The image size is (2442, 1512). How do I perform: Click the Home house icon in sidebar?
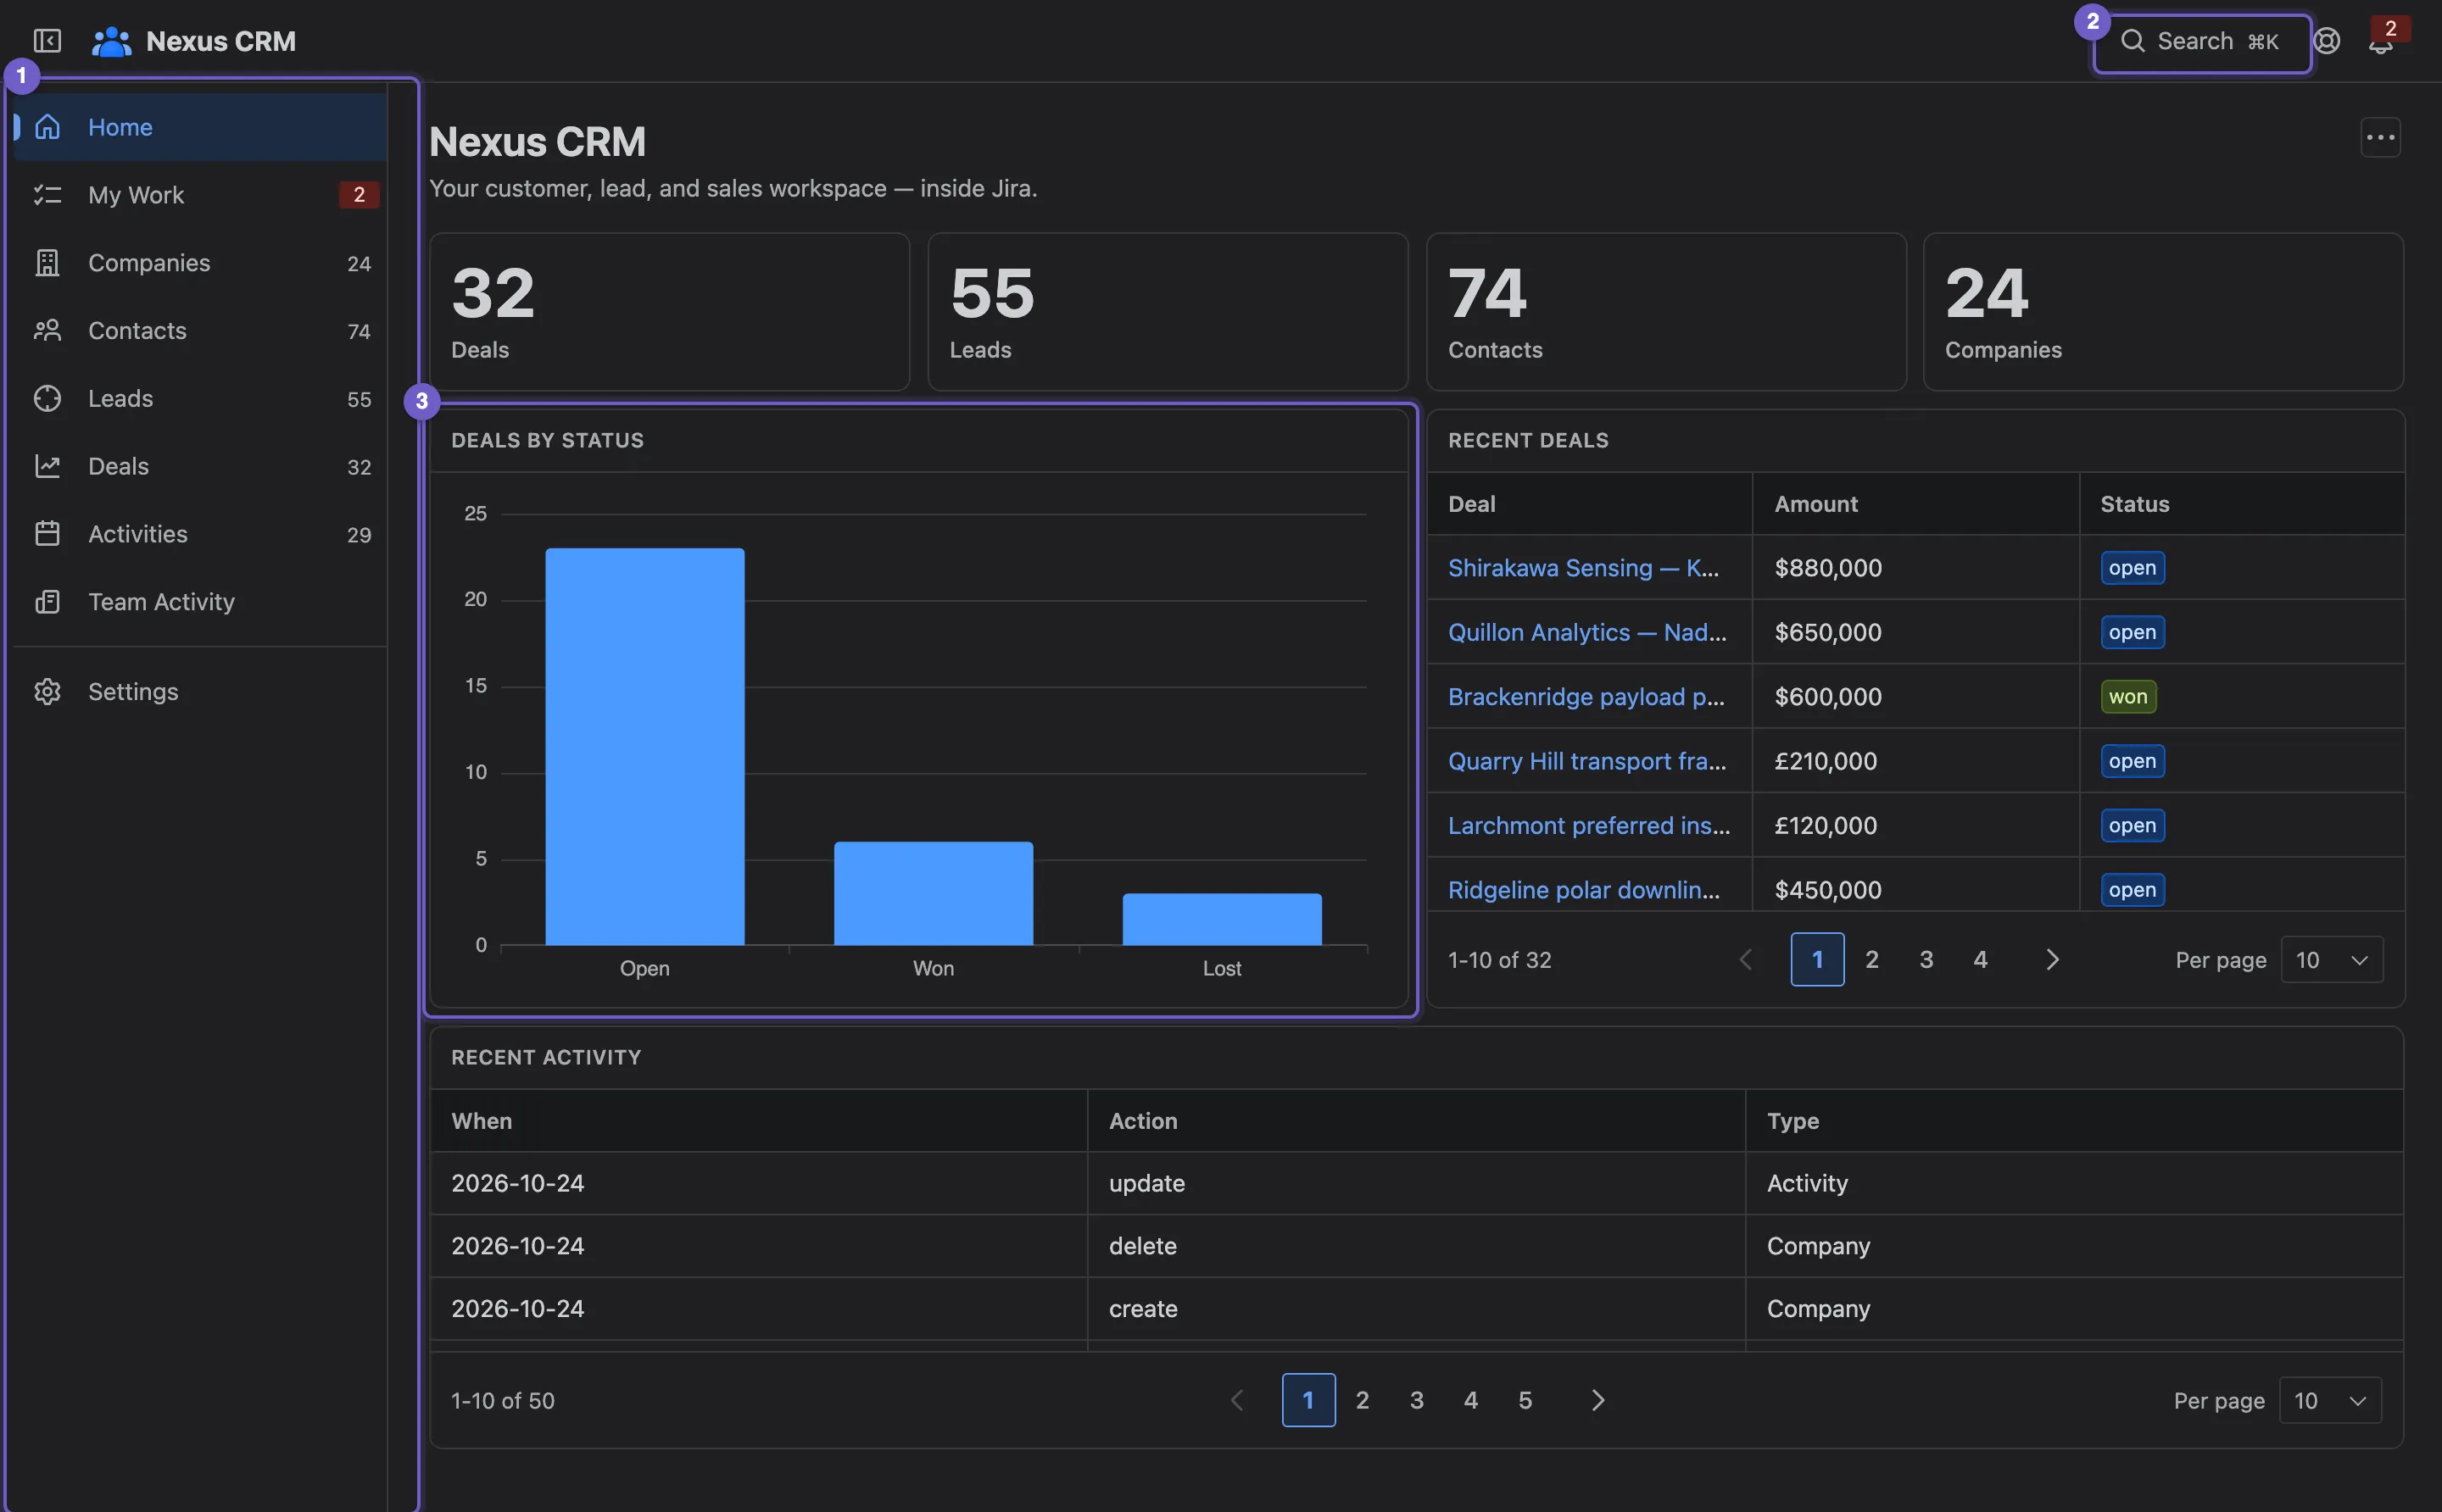(47, 127)
